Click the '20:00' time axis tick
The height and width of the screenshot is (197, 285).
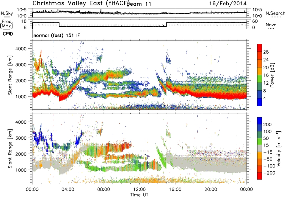(211, 190)
